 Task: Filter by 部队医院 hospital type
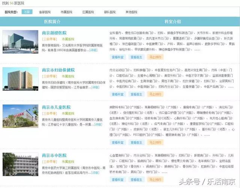(110, 12)
